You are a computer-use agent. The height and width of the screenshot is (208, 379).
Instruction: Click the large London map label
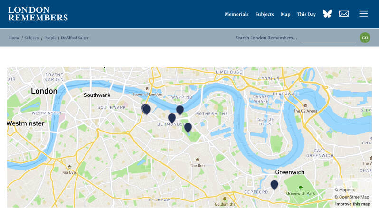click(44, 91)
